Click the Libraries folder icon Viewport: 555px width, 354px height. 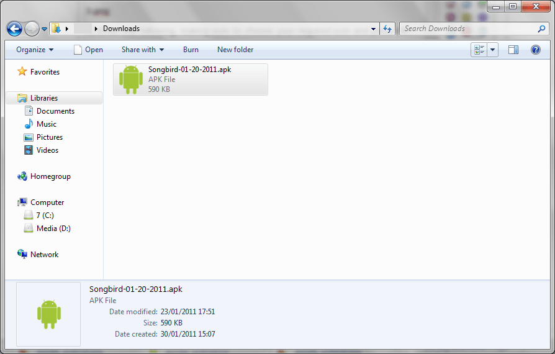point(22,98)
